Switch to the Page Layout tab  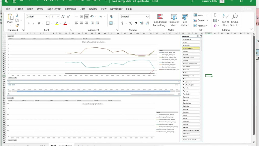[54, 9]
